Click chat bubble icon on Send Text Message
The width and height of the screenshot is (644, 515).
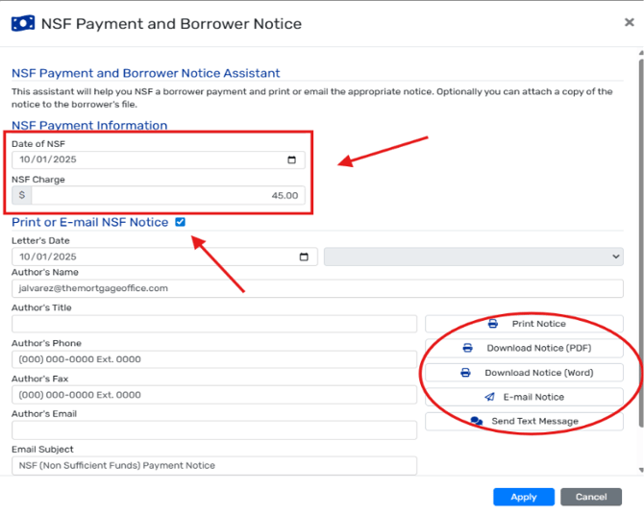[x=476, y=421]
